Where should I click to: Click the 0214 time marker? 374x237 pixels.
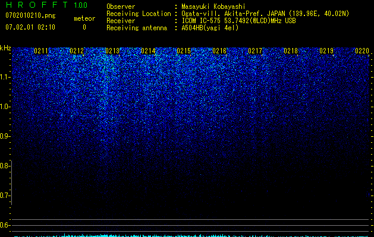click(x=148, y=51)
